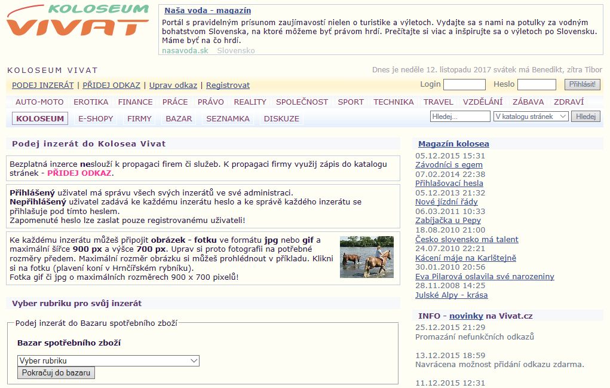Read the 'Kácení máje na Karlštejně' article
This screenshot has height=388, width=610.
pos(465,258)
